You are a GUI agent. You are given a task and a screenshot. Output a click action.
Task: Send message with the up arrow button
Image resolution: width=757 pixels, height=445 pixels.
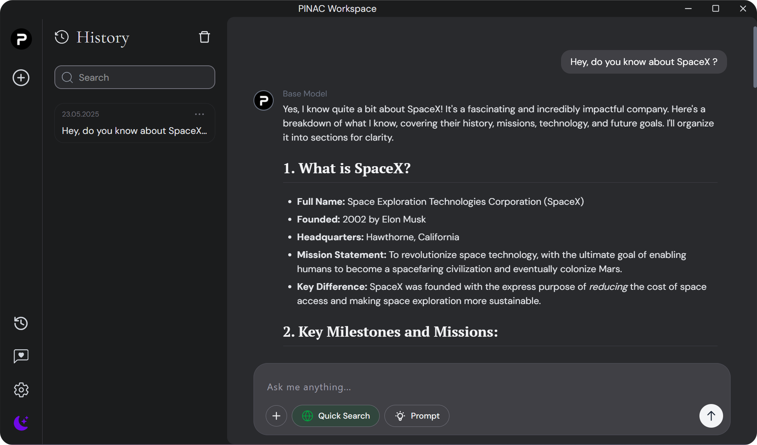click(x=711, y=416)
